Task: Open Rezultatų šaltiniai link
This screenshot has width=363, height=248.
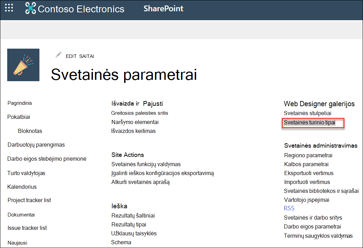Action: tap(133, 215)
